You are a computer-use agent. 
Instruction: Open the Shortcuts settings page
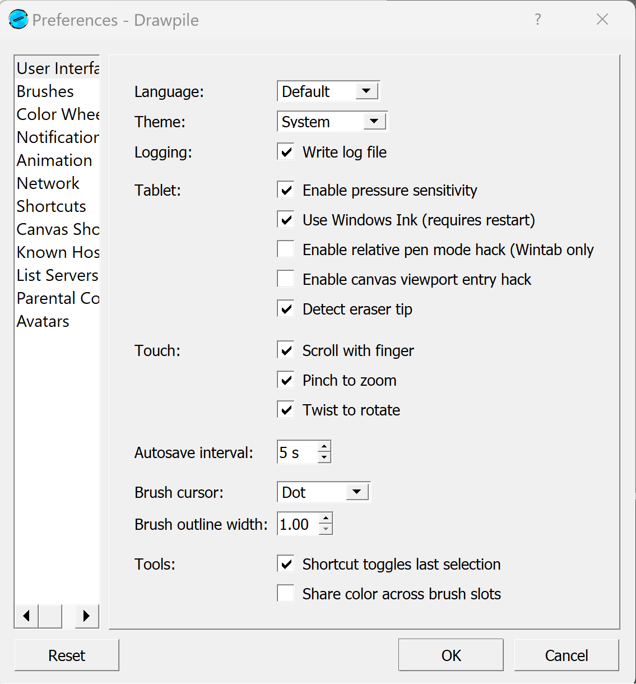click(x=51, y=206)
